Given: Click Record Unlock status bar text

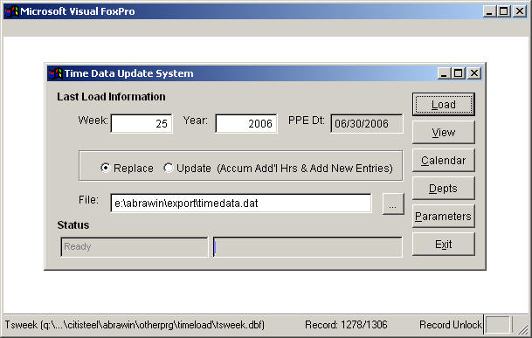Looking at the screenshot, I should click(x=451, y=325).
